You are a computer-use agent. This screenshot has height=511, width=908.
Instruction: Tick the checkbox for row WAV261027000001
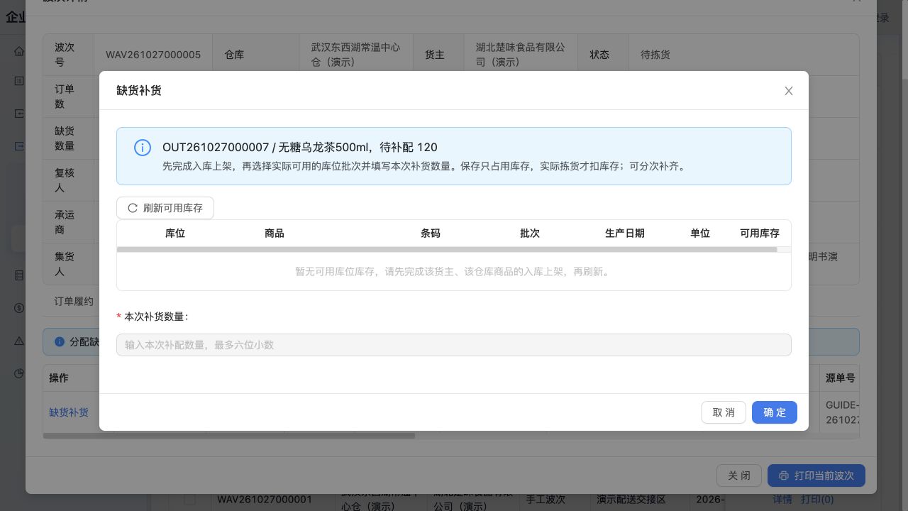pos(189,500)
